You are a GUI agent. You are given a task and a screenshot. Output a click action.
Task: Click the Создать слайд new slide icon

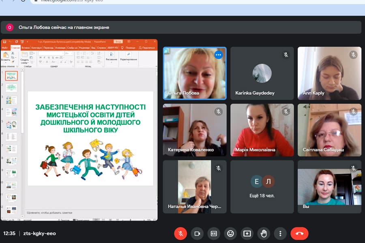coord(25,54)
